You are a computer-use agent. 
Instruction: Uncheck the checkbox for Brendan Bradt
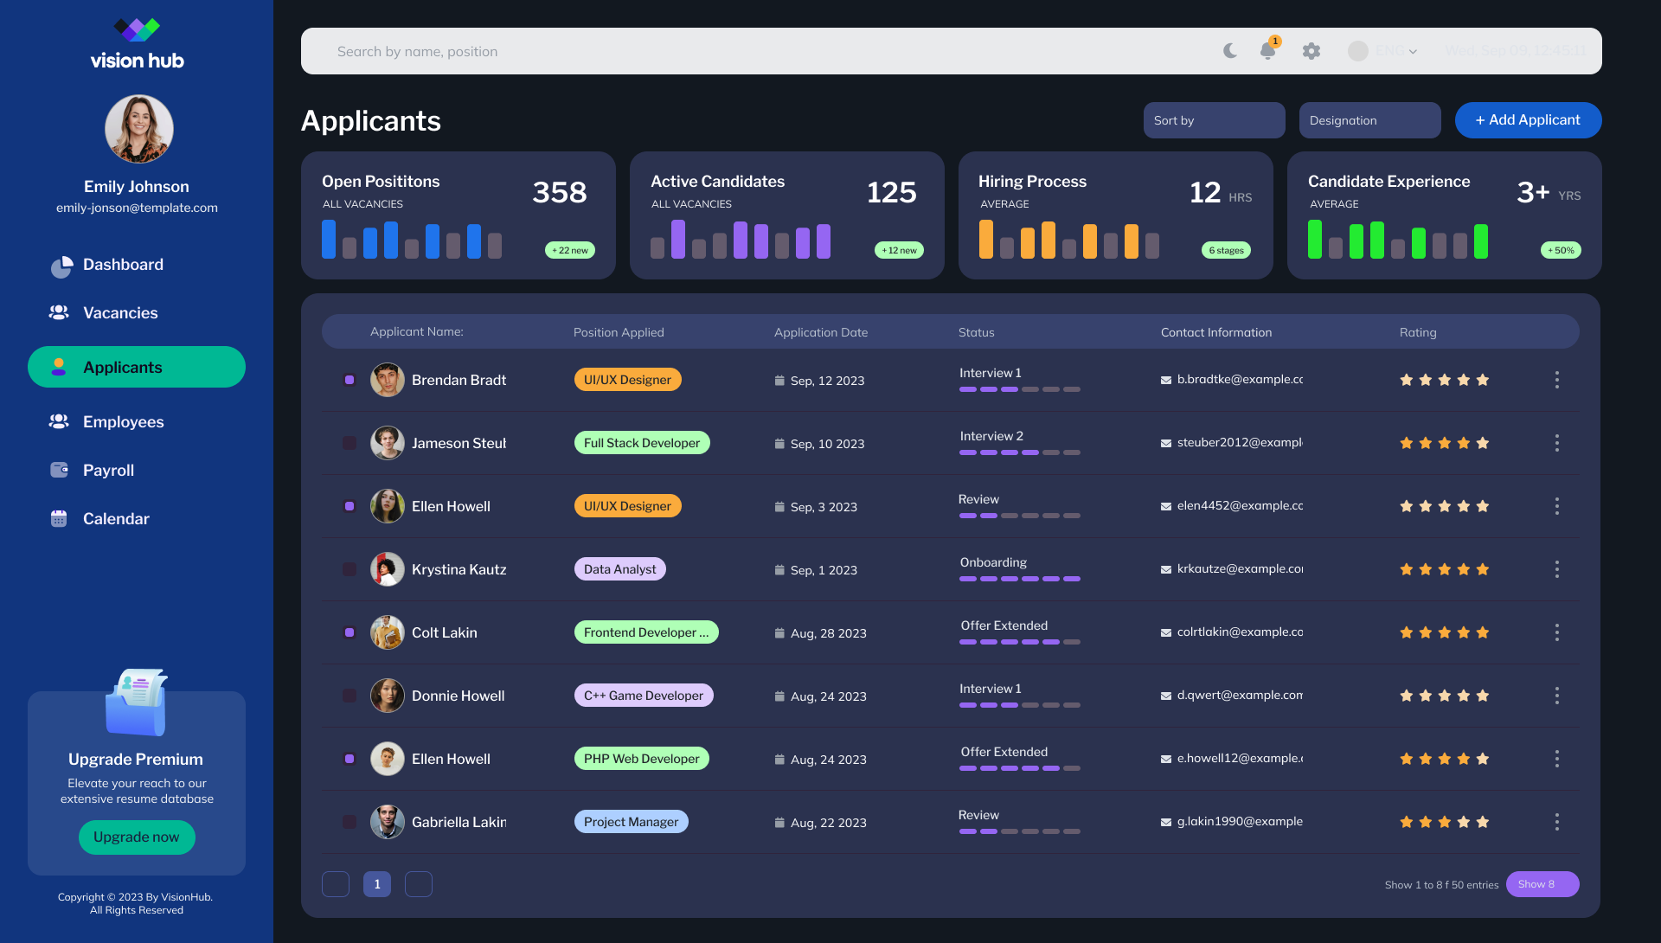click(350, 380)
